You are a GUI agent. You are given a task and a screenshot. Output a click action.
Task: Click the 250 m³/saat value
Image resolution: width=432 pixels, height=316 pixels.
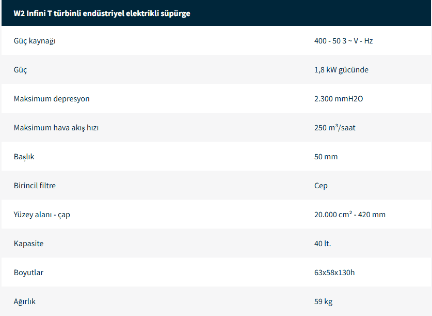(334, 128)
